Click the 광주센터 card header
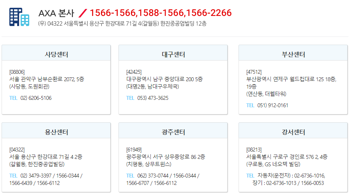This screenshot has height=195, width=350. pyautogui.click(x=173, y=131)
